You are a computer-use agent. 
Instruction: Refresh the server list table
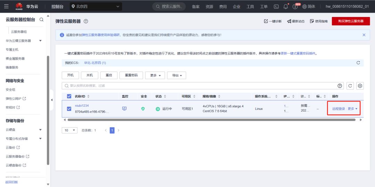point(350,86)
